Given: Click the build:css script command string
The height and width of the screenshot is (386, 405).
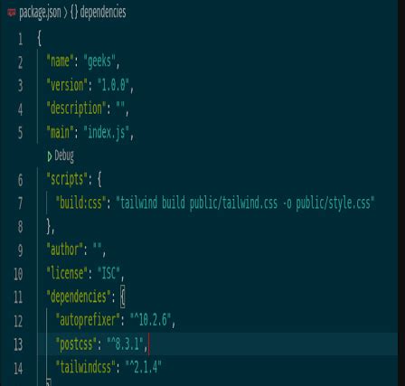Looking at the screenshot, I should (245, 203).
